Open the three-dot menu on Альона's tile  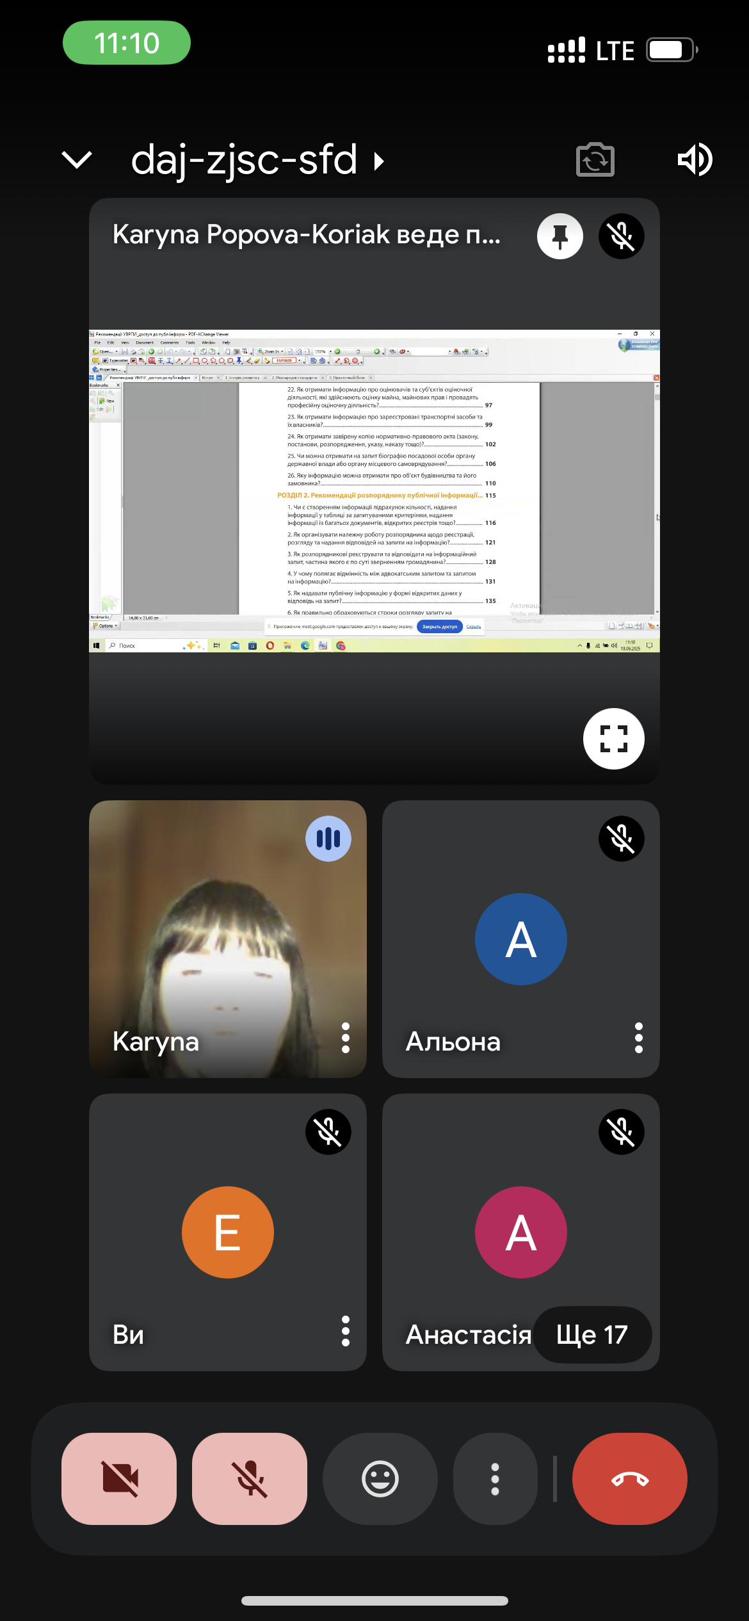pos(638,1038)
